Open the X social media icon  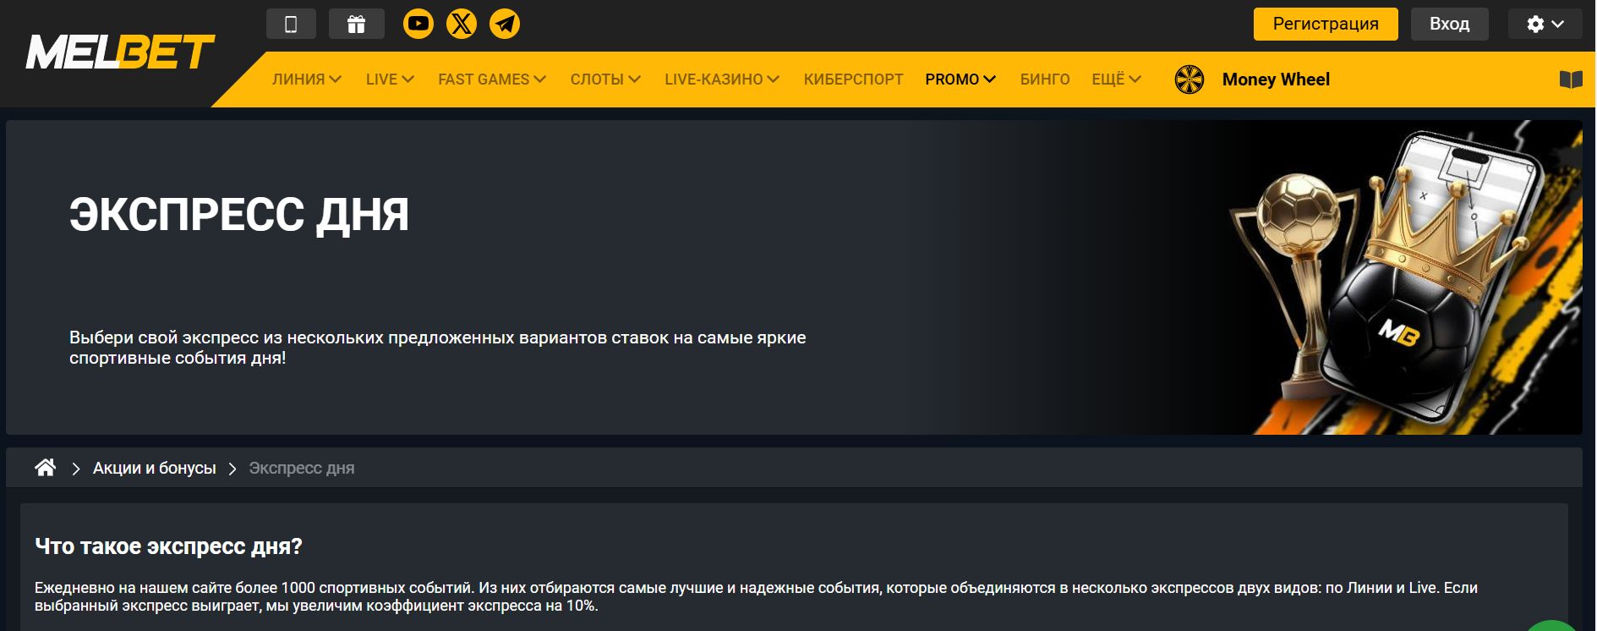tap(462, 24)
